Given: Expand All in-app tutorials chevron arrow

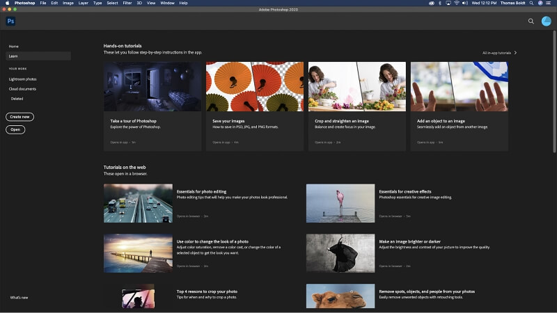Looking at the screenshot, I should (x=515, y=53).
